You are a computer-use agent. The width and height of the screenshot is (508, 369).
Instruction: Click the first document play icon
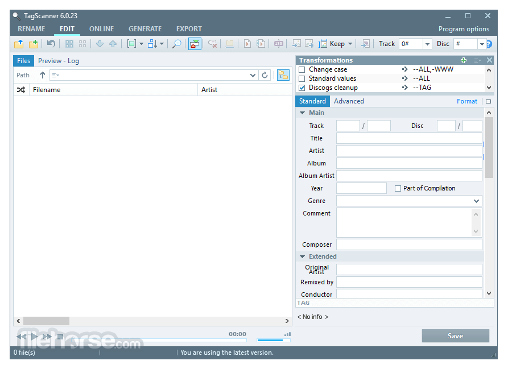pyautogui.click(x=247, y=44)
